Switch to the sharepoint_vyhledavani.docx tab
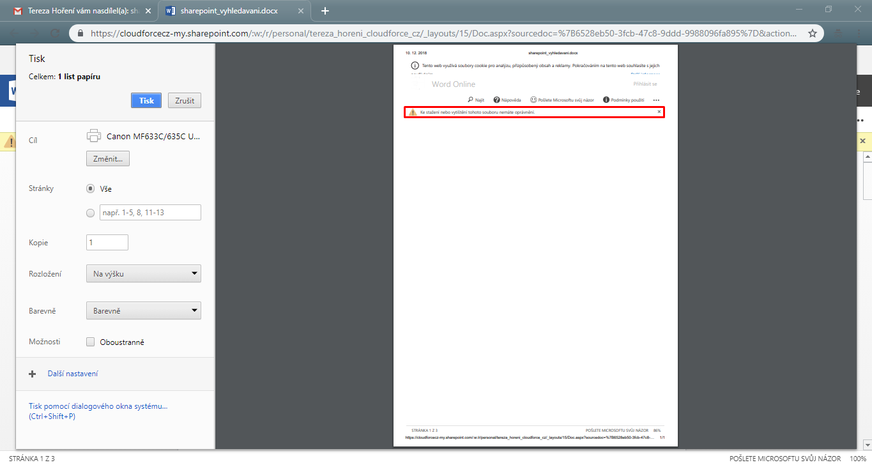This screenshot has height=465, width=872. pos(229,11)
